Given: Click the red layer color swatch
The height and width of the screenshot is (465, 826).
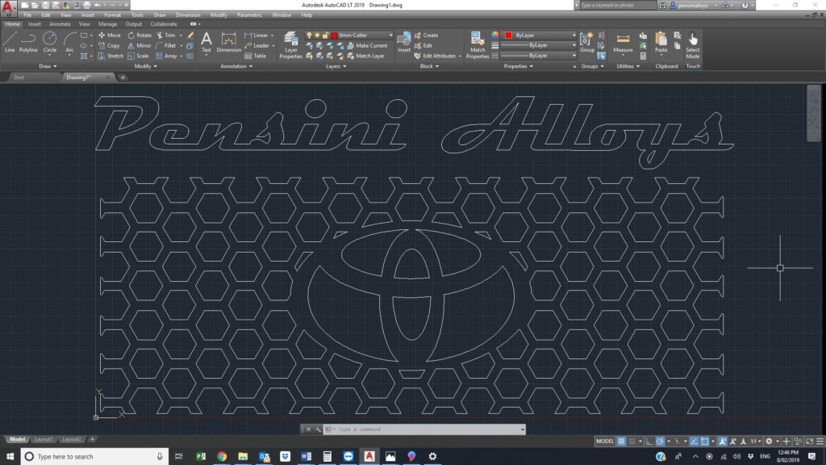Looking at the screenshot, I should click(334, 36).
